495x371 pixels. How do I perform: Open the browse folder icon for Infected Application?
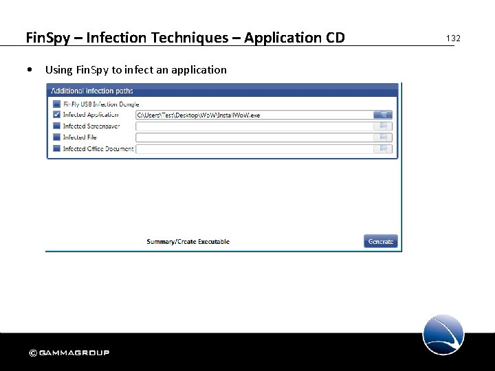(x=383, y=115)
